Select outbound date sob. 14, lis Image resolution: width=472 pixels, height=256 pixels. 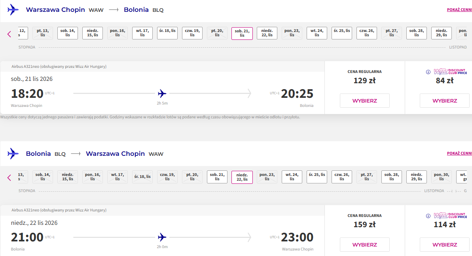(x=67, y=33)
